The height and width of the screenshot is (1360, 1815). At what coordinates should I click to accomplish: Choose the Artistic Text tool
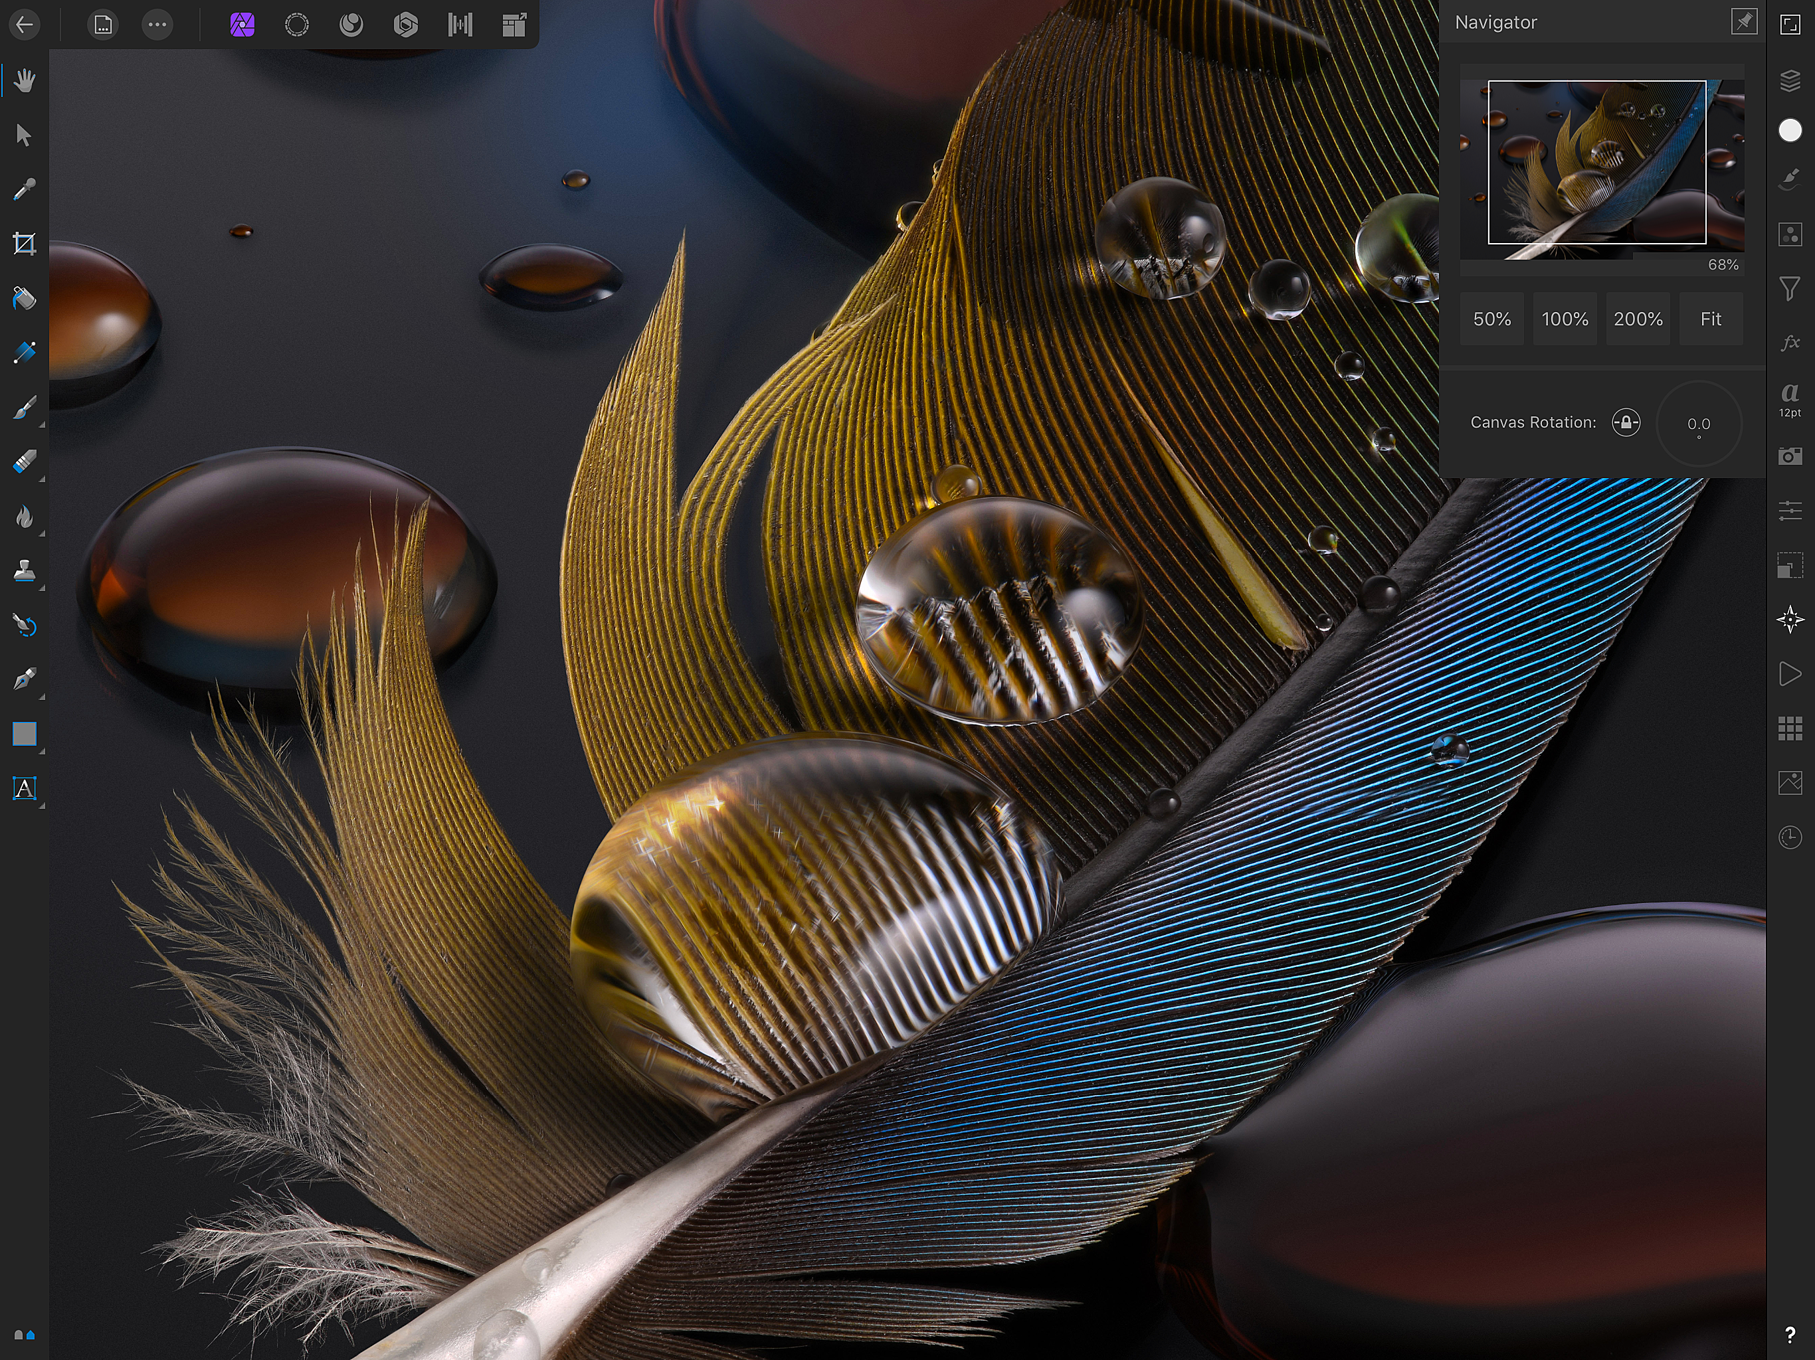(x=25, y=788)
